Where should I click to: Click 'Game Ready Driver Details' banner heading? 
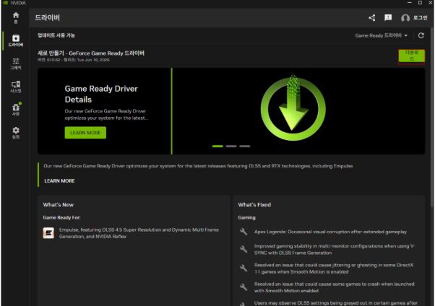click(x=101, y=94)
